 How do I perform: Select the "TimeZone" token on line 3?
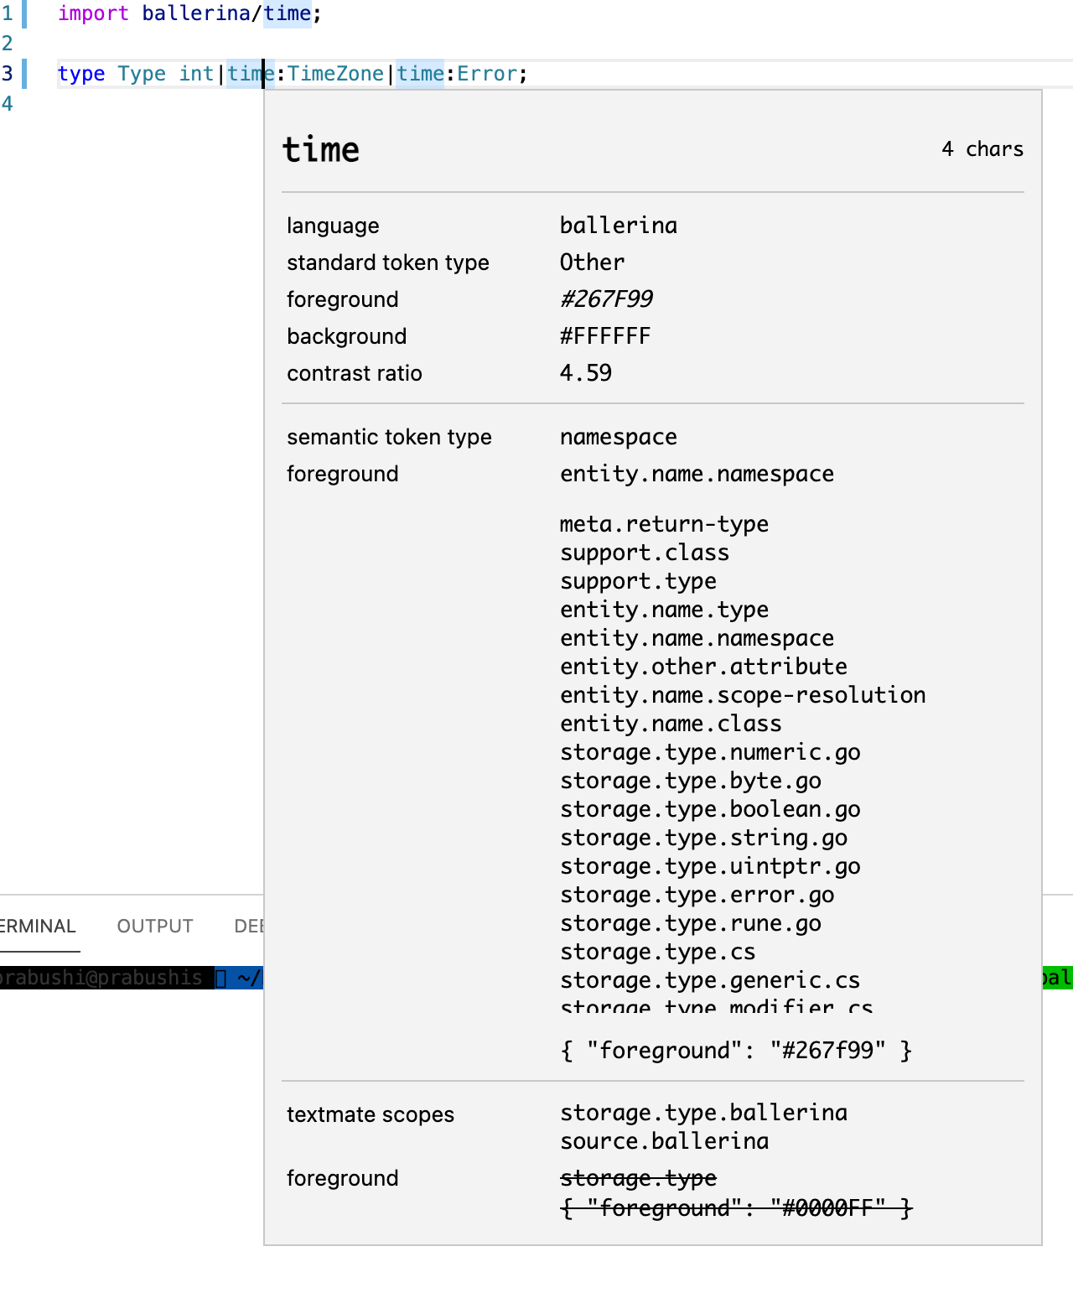coord(333,74)
